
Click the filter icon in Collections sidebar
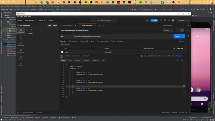coord(31,30)
